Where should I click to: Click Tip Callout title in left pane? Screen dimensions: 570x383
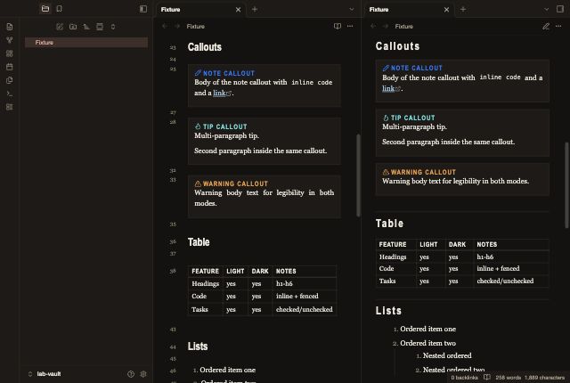[224, 126]
